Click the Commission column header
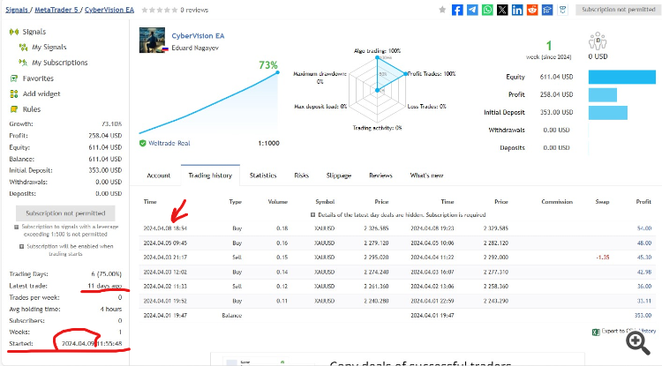This screenshot has width=662, height=366. pos(557,202)
